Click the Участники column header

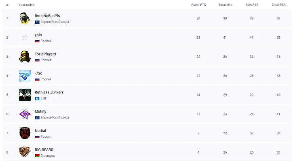coord(26,5)
